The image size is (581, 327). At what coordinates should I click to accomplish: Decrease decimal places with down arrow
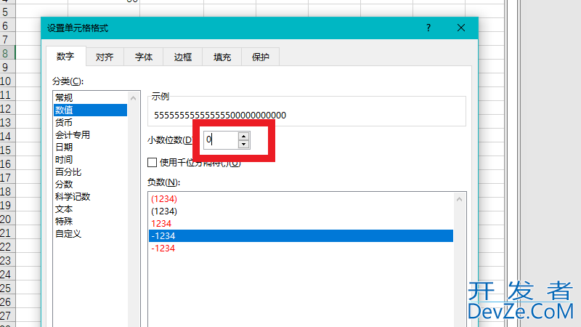tap(244, 144)
